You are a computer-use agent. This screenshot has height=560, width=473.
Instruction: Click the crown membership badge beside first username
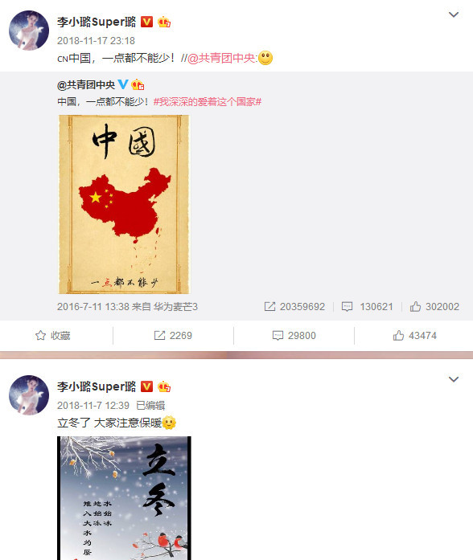click(x=164, y=22)
